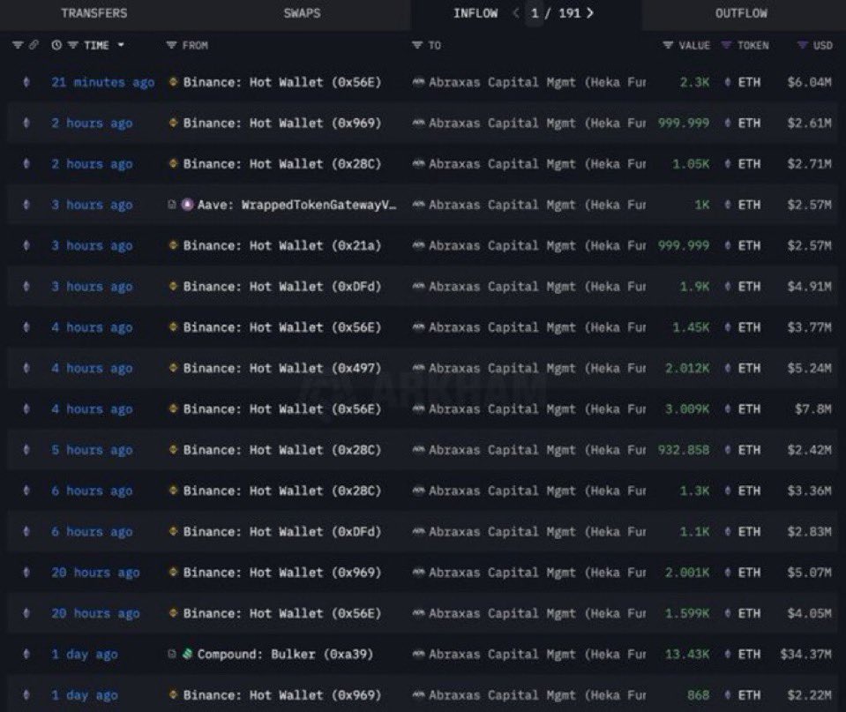Click contract icon beside Aave entry
Viewport: 846px width, 712px height.
point(171,205)
